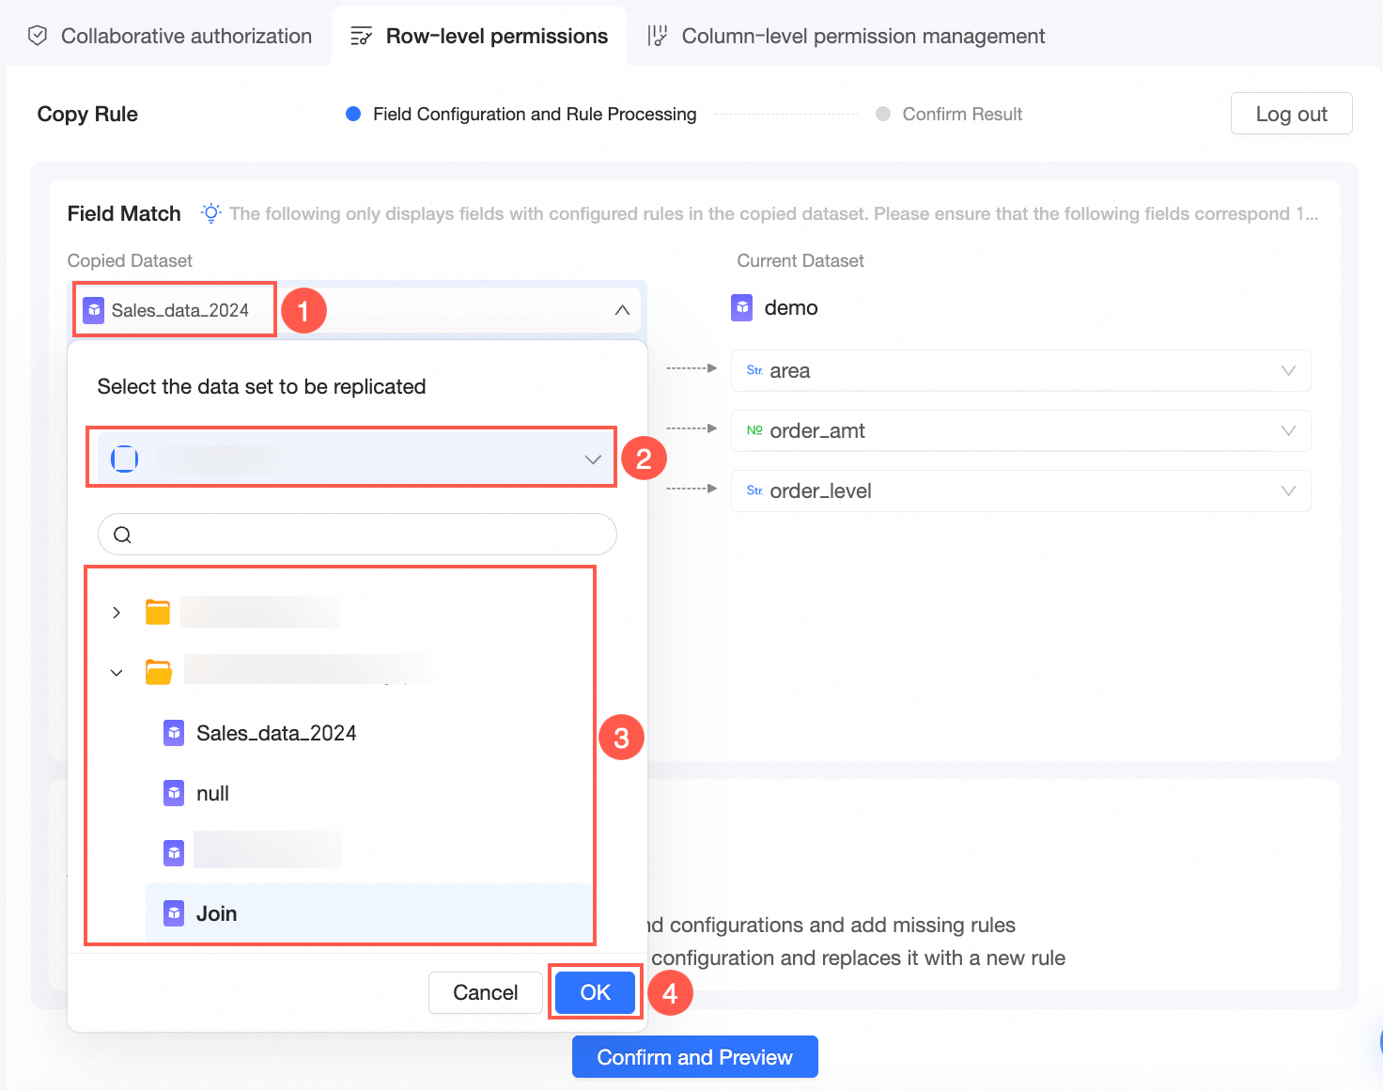Click the OK button in popup
Image resolution: width=1383 pixels, height=1090 pixels.
tap(595, 992)
